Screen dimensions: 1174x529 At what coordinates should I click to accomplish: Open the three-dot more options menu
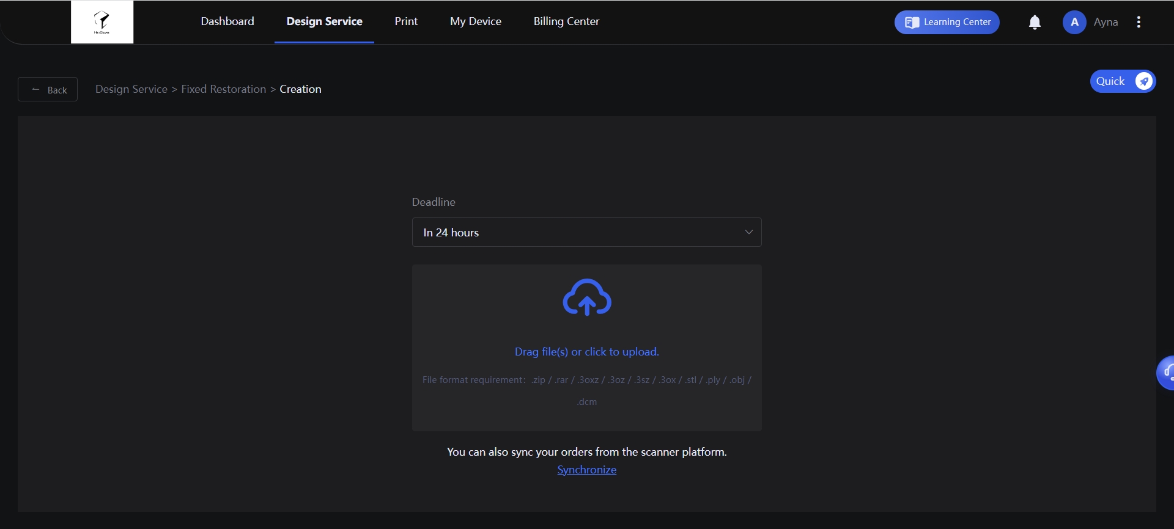tap(1139, 22)
